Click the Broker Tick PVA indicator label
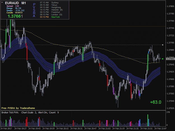Screen dimensions: 175x131 point(10,113)
